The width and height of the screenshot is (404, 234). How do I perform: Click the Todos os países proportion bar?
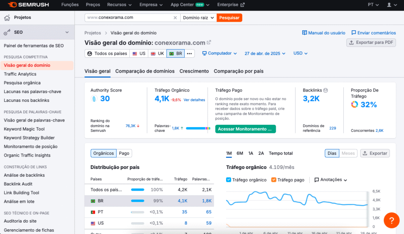tap(138, 190)
